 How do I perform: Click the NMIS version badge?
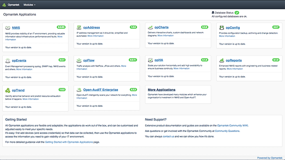[x=61, y=27]
